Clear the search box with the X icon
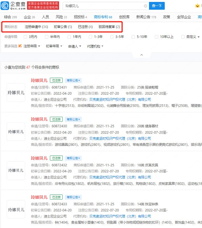Image resolution: width=202 pixels, height=228 pixels. click(145, 6)
